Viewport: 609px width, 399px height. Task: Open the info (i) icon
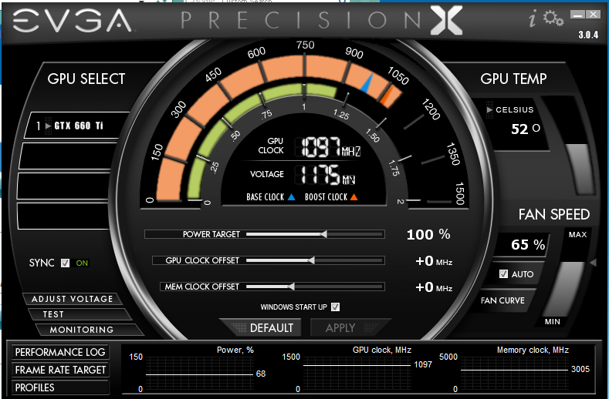click(x=533, y=18)
